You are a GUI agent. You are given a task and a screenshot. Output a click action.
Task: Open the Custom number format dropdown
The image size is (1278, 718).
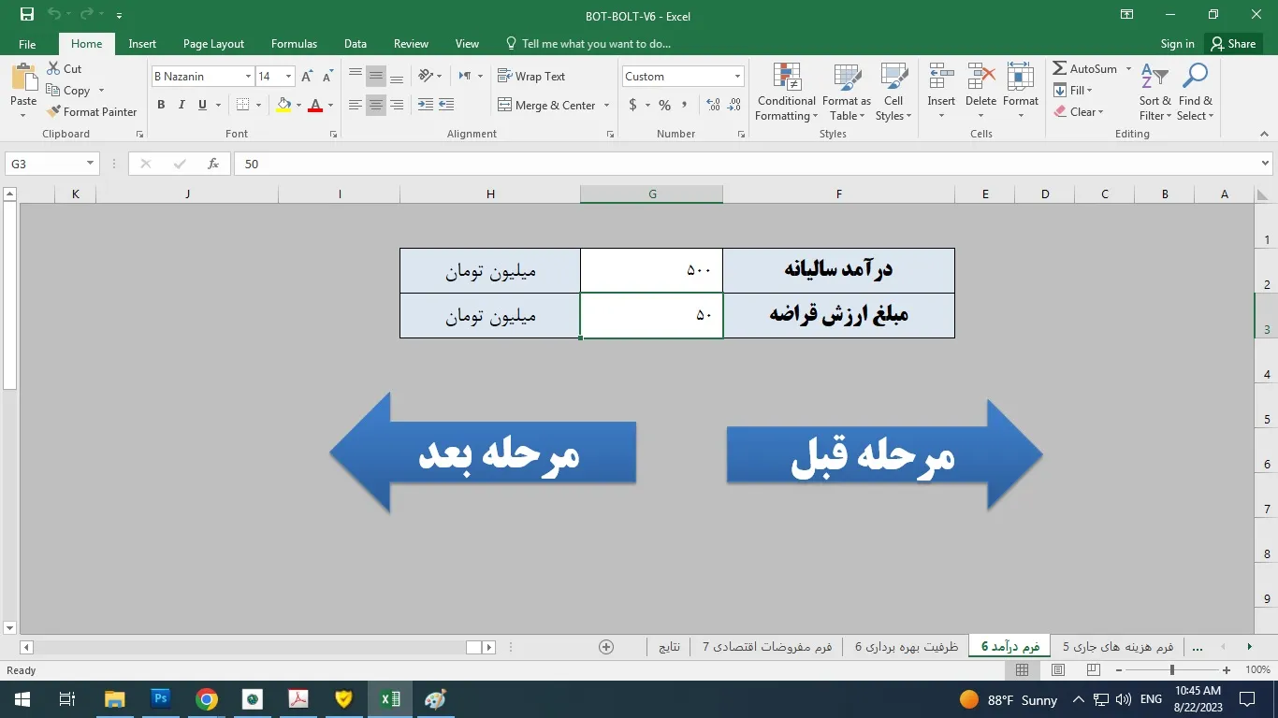pos(737,77)
